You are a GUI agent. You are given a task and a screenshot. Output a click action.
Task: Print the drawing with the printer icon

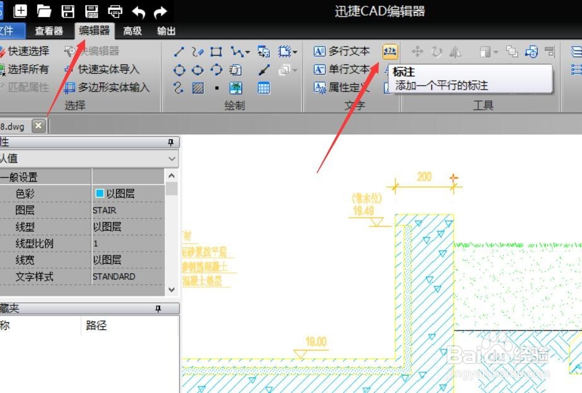(x=115, y=11)
